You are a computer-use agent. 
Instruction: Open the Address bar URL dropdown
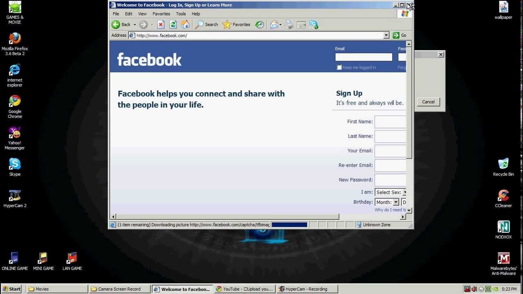[x=386, y=36]
